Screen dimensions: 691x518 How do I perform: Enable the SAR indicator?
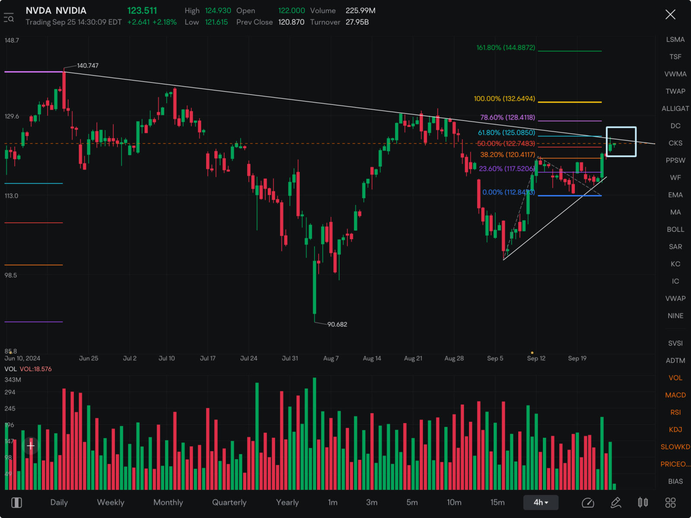pyautogui.click(x=675, y=247)
